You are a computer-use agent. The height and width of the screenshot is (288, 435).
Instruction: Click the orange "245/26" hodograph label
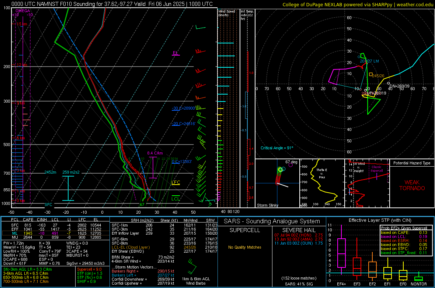click(378, 76)
